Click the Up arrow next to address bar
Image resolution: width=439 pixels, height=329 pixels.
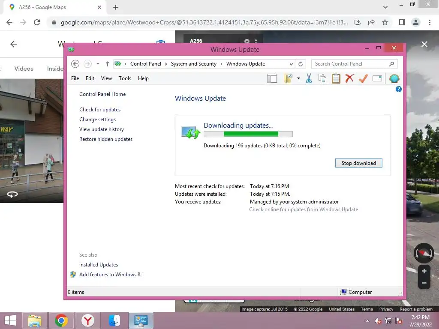[108, 64]
